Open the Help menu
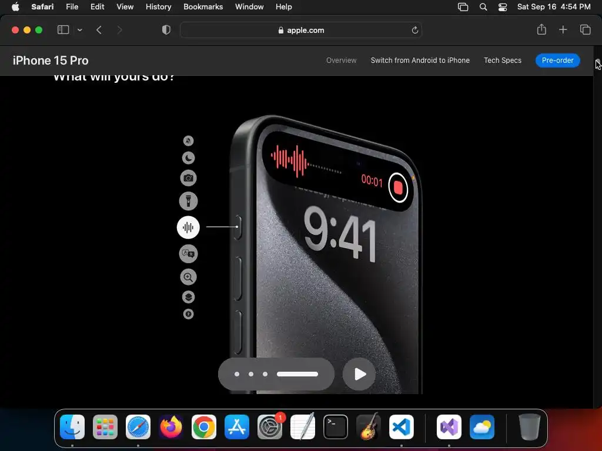The height and width of the screenshot is (451, 602). [284, 6]
